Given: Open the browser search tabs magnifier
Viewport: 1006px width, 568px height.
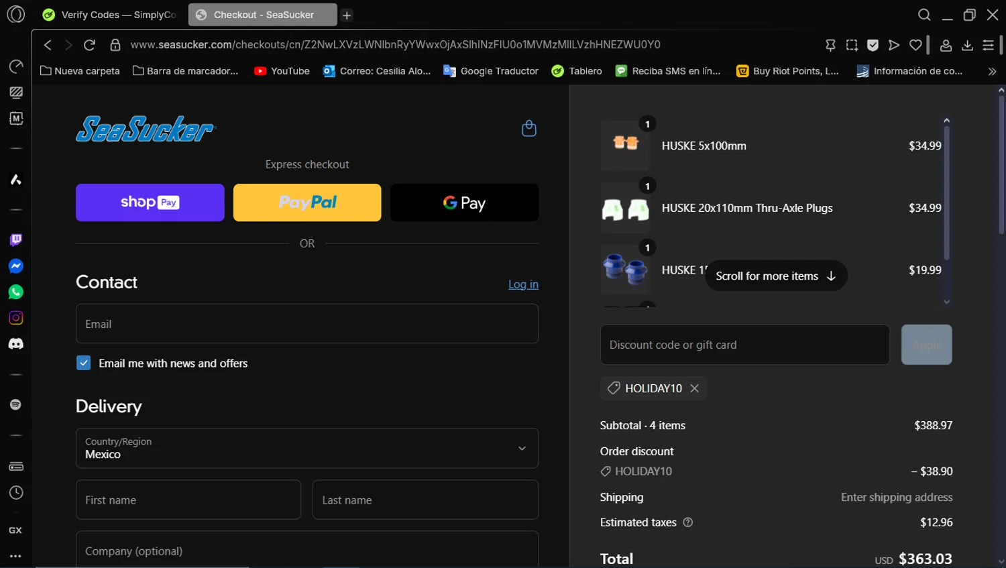Looking at the screenshot, I should click(x=924, y=15).
